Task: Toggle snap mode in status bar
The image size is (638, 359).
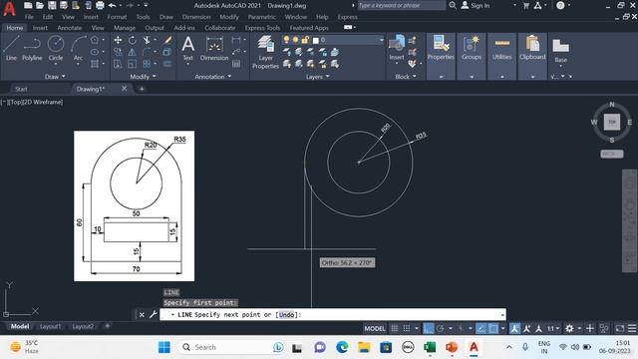Action: click(x=407, y=328)
